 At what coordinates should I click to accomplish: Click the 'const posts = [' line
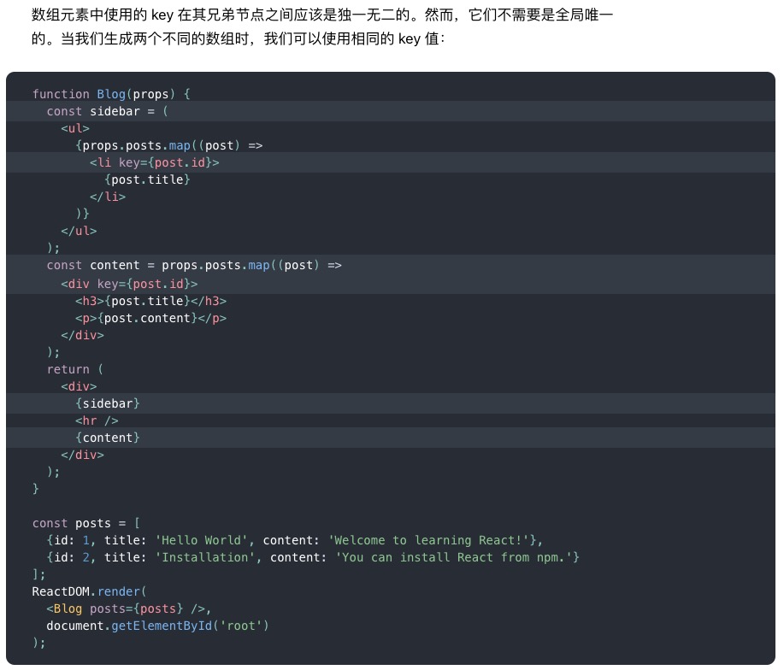[86, 523]
